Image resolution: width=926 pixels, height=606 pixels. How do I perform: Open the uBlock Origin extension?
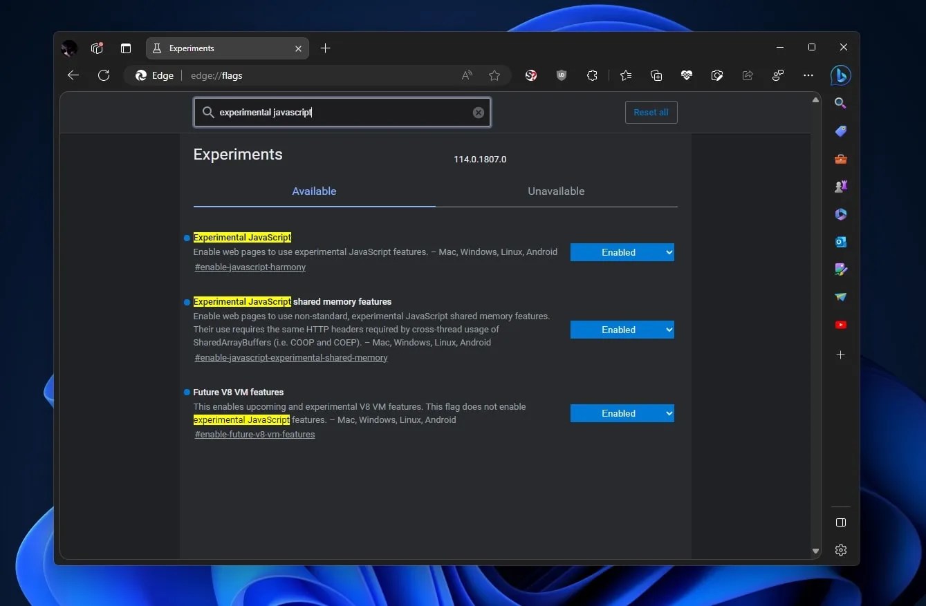point(562,75)
